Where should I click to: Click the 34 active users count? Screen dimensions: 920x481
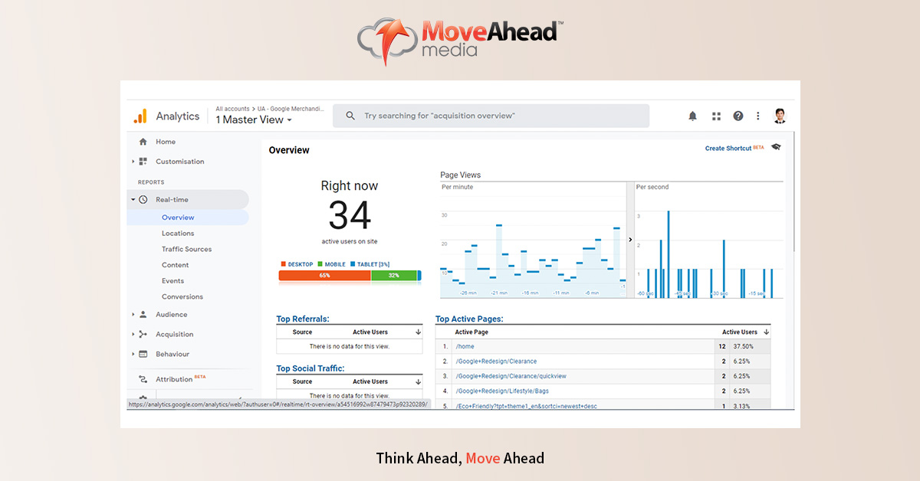point(350,215)
